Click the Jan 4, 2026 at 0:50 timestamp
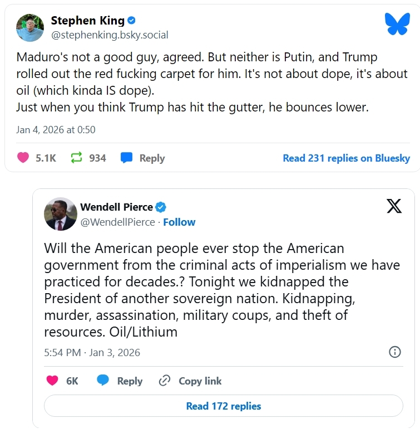Screen dimensions: 420x433 (x=56, y=130)
